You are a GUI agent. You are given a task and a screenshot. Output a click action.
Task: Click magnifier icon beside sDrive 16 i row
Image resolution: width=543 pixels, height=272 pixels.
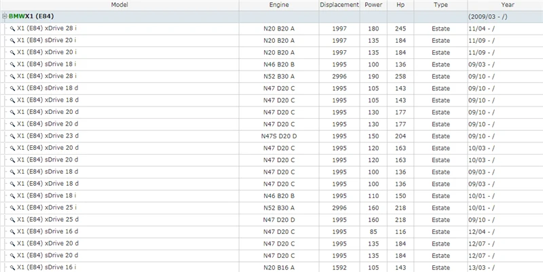[12, 268]
